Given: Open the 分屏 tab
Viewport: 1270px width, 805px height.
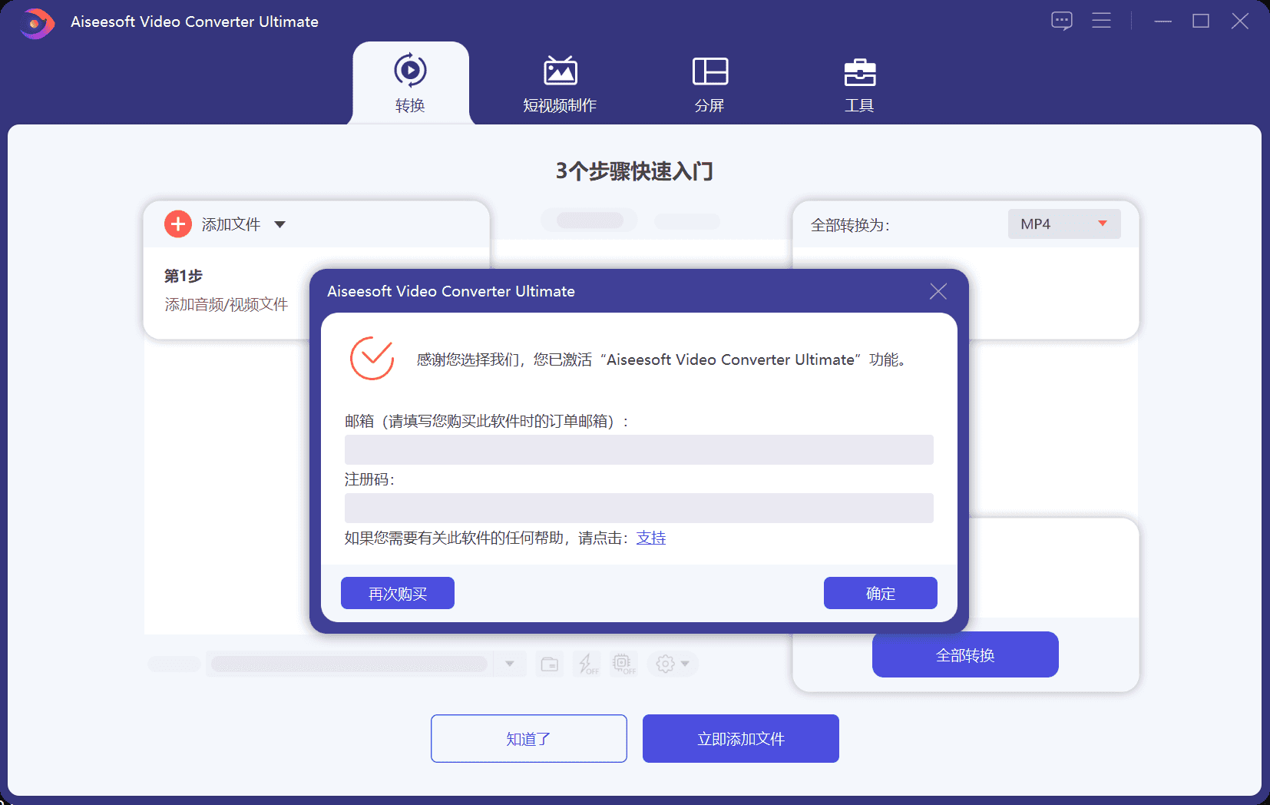Looking at the screenshot, I should pos(709,84).
